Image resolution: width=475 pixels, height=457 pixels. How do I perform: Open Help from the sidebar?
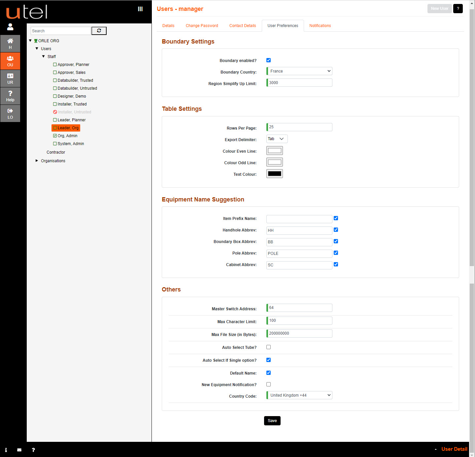(10, 96)
